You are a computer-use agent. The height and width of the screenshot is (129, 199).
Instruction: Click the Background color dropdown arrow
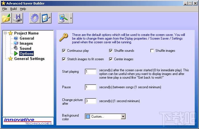pyautogui.click(x=123, y=117)
